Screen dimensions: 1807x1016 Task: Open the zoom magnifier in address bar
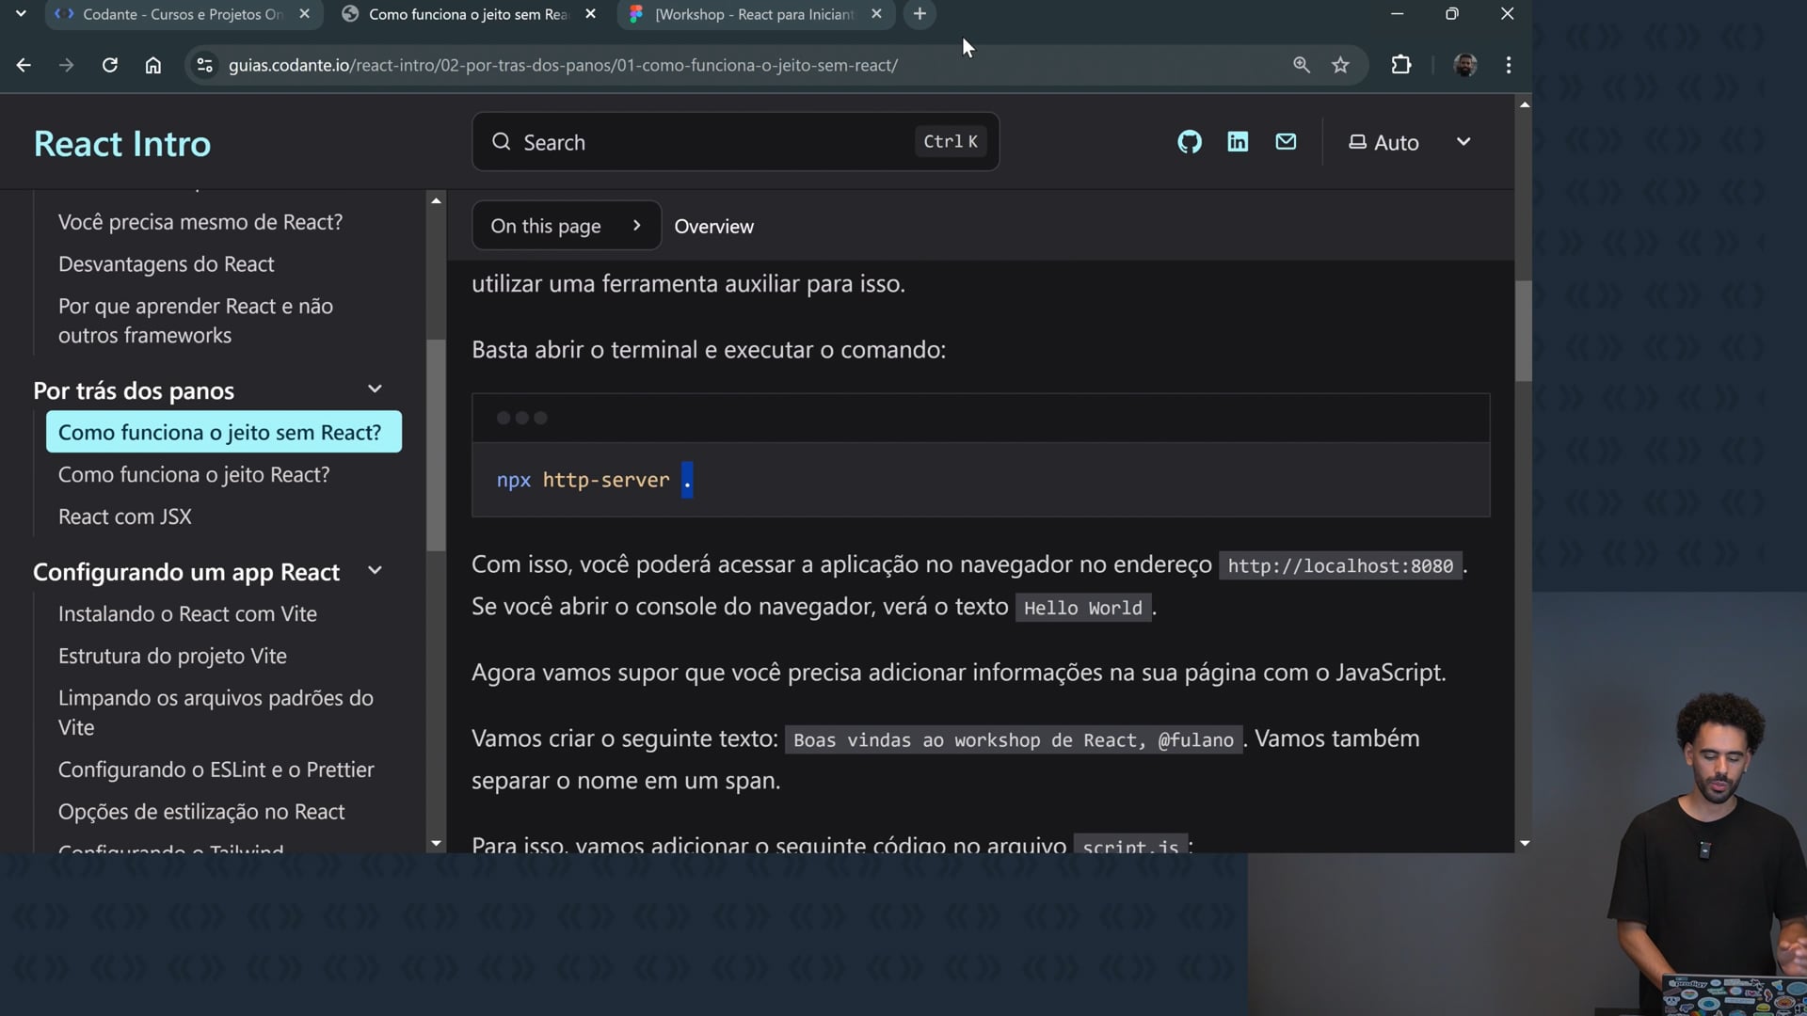[1302, 65]
